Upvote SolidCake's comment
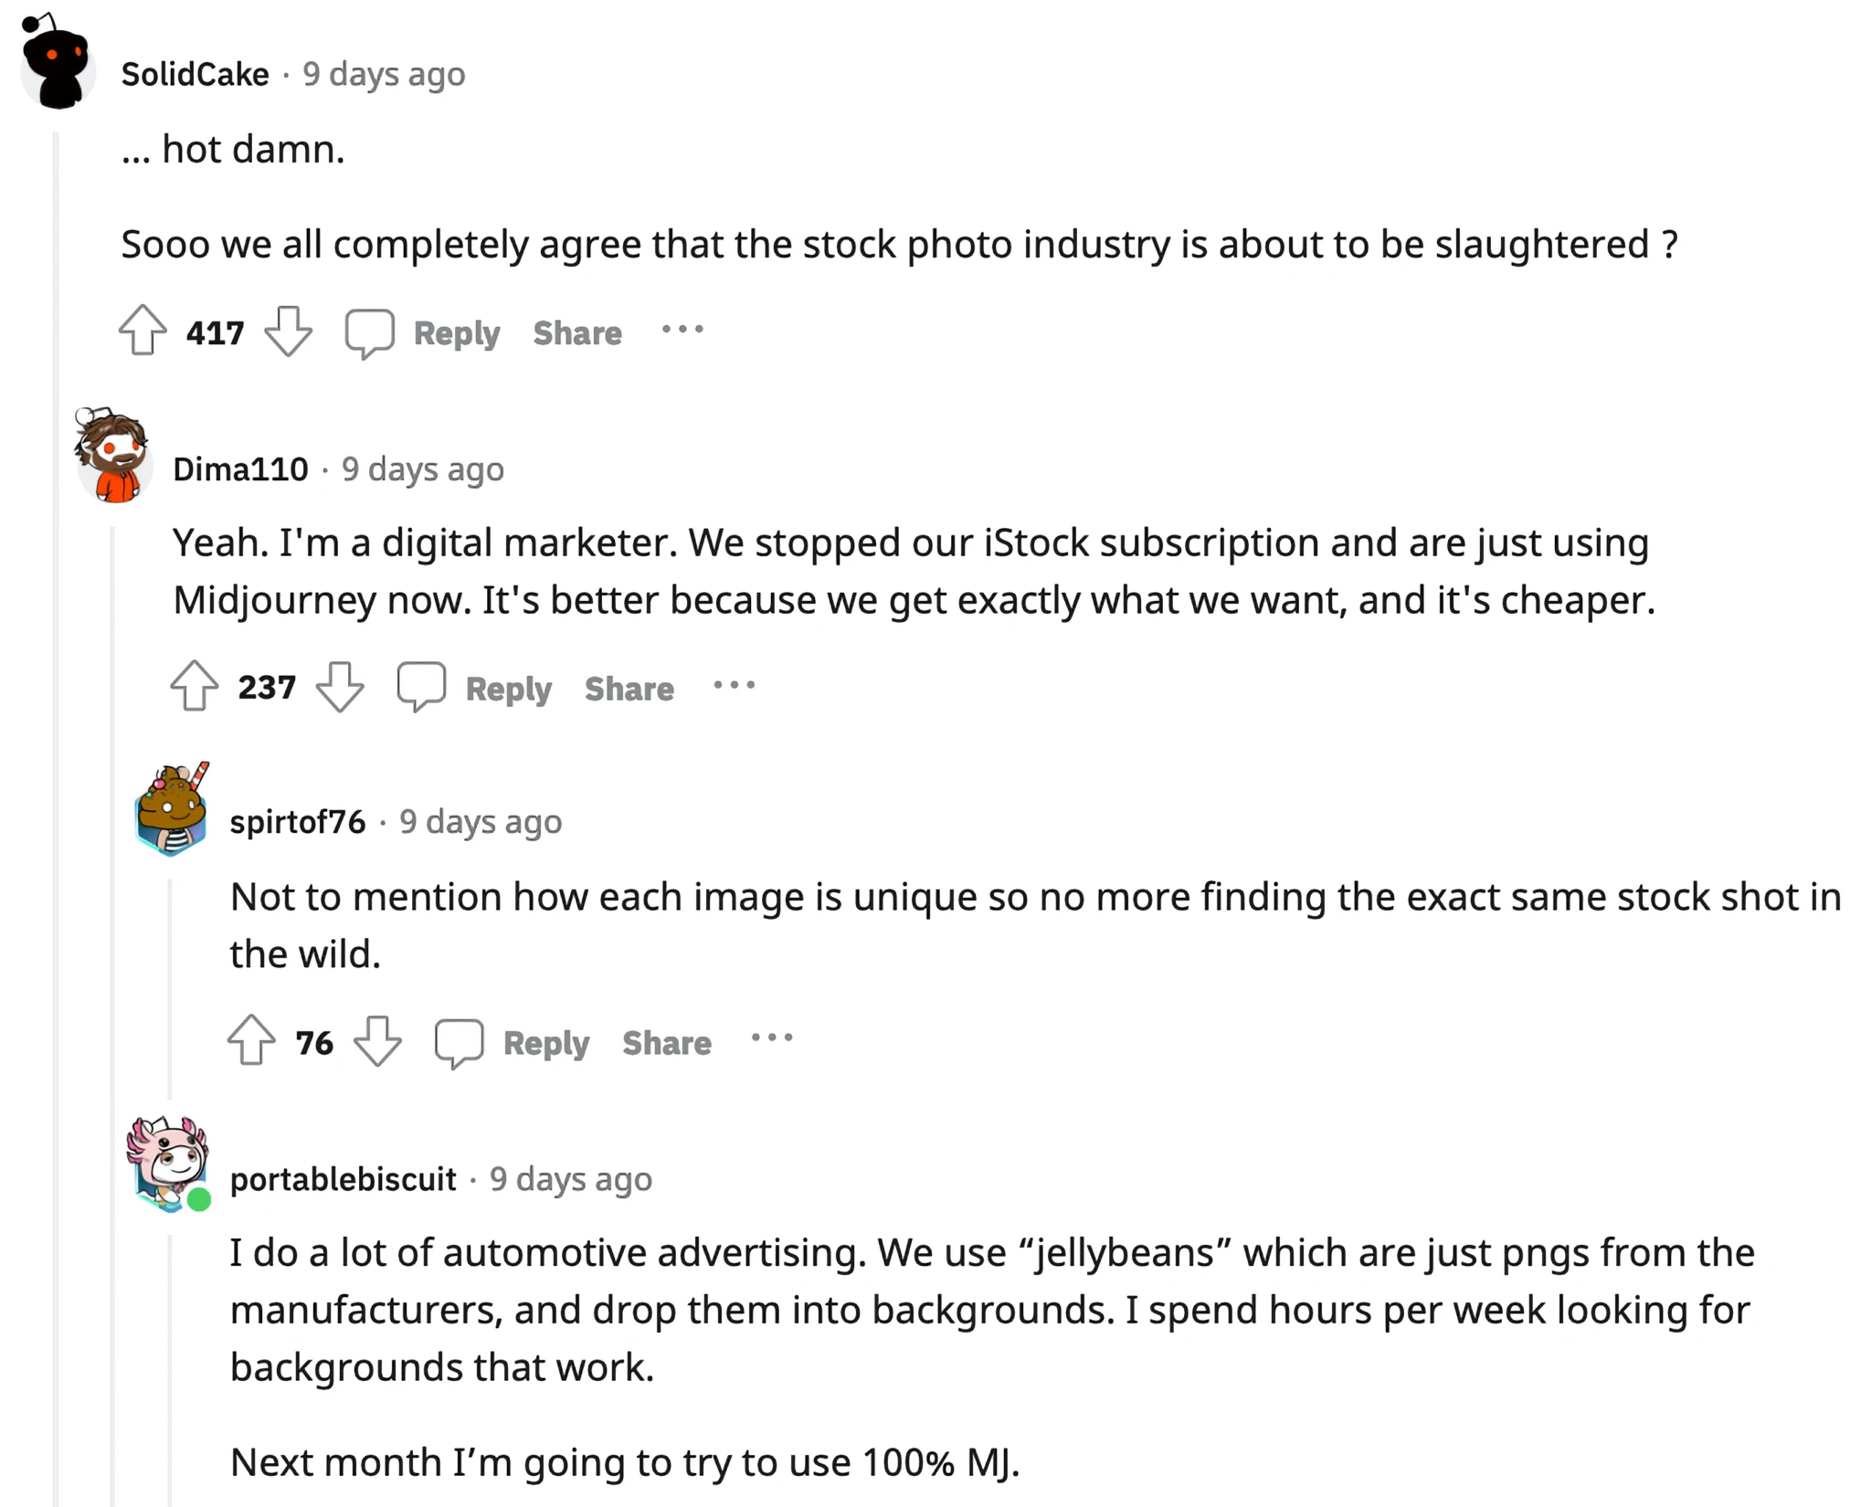 pos(143,331)
